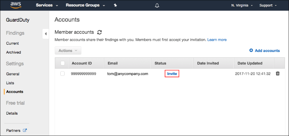Follow the Learn more link
The width and height of the screenshot is (289, 136).
pyautogui.click(x=217, y=40)
